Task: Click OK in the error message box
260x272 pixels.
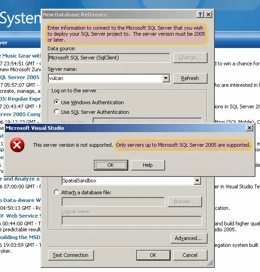Action: [111, 165]
